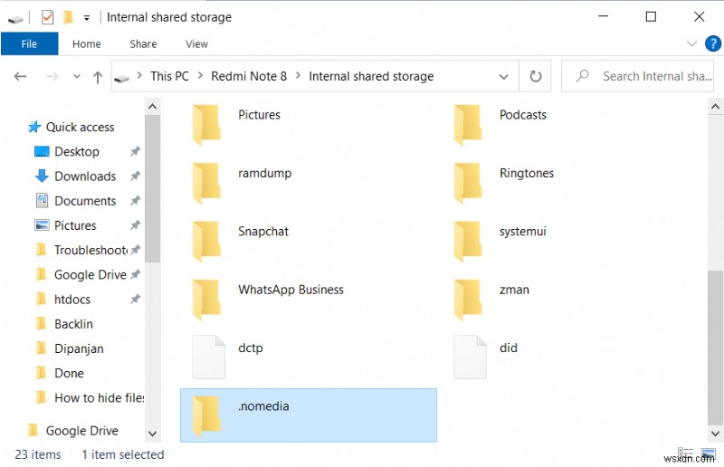Expand the address bar history dropdown
The width and height of the screenshot is (724, 467).
(504, 76)
